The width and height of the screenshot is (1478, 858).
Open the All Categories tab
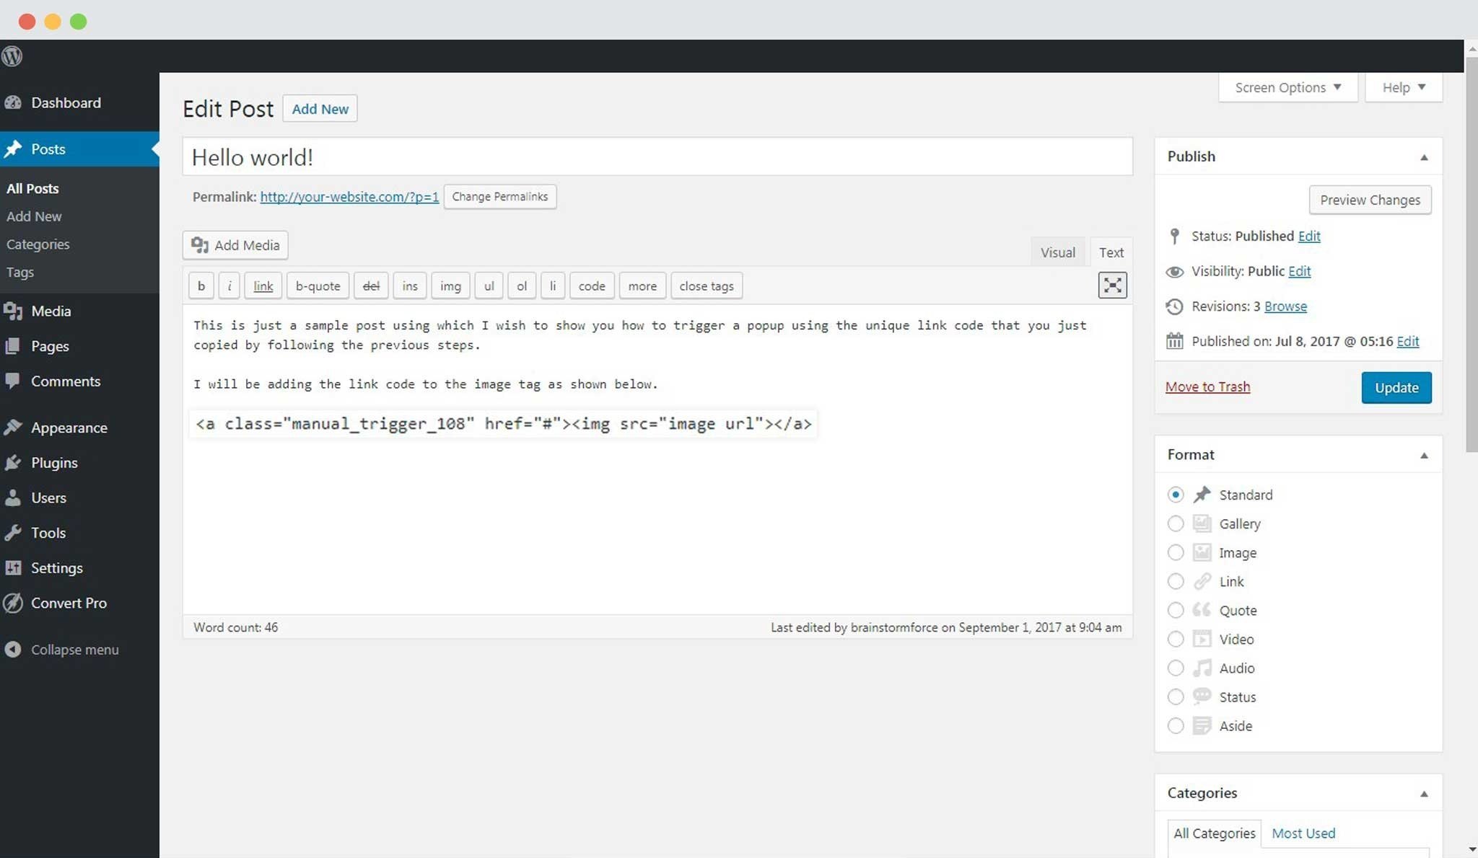coord(1215,833)
